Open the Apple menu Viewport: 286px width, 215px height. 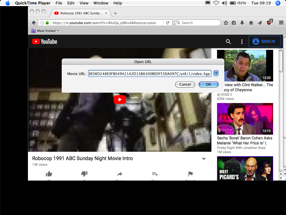pyautogui.click(x=8, y=3)
